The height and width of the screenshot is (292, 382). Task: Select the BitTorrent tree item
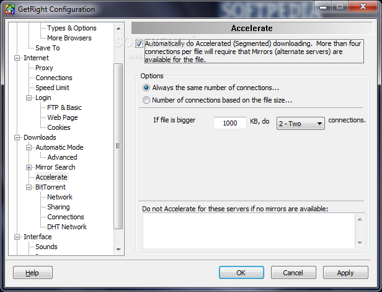click(x=50, y=187)
